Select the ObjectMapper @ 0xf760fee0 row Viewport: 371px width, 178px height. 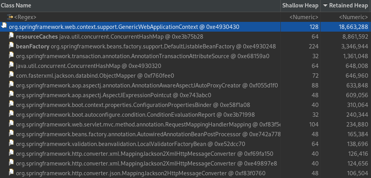point(185,76)
